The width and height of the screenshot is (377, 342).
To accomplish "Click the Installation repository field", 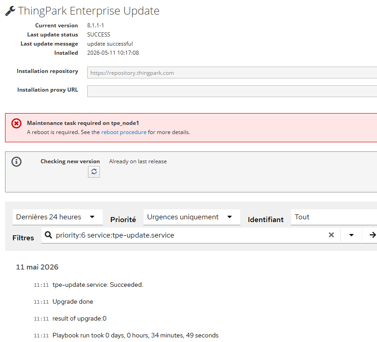I will (232, 73).
